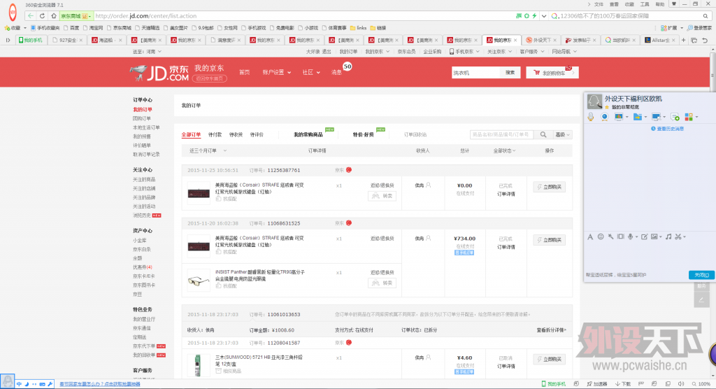Click the remote desktop icon in chat
The image size is (716, 389).
click(x=656, y=117)
